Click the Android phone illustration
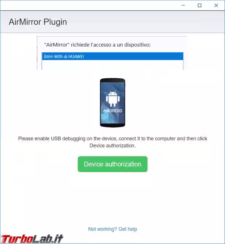 click(113, 103)
